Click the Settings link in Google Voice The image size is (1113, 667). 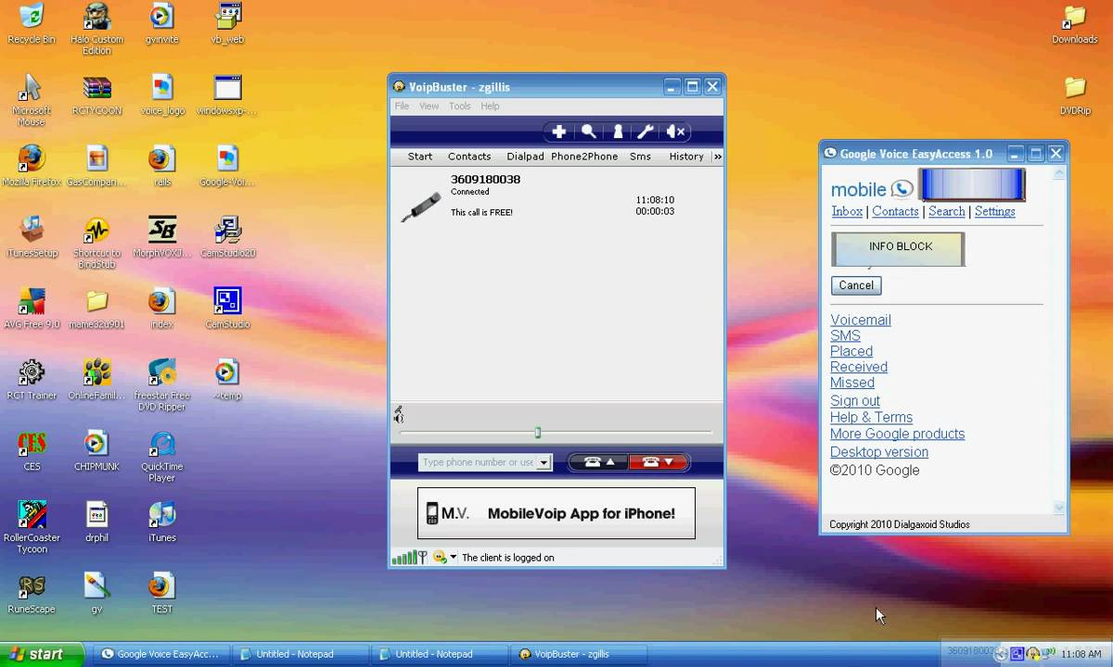click(x=994, y=211)
